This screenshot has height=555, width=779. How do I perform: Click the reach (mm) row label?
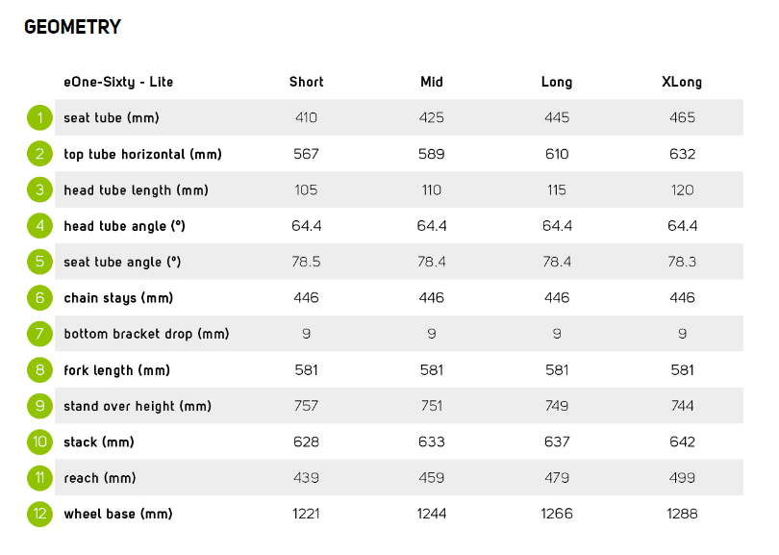100,478
